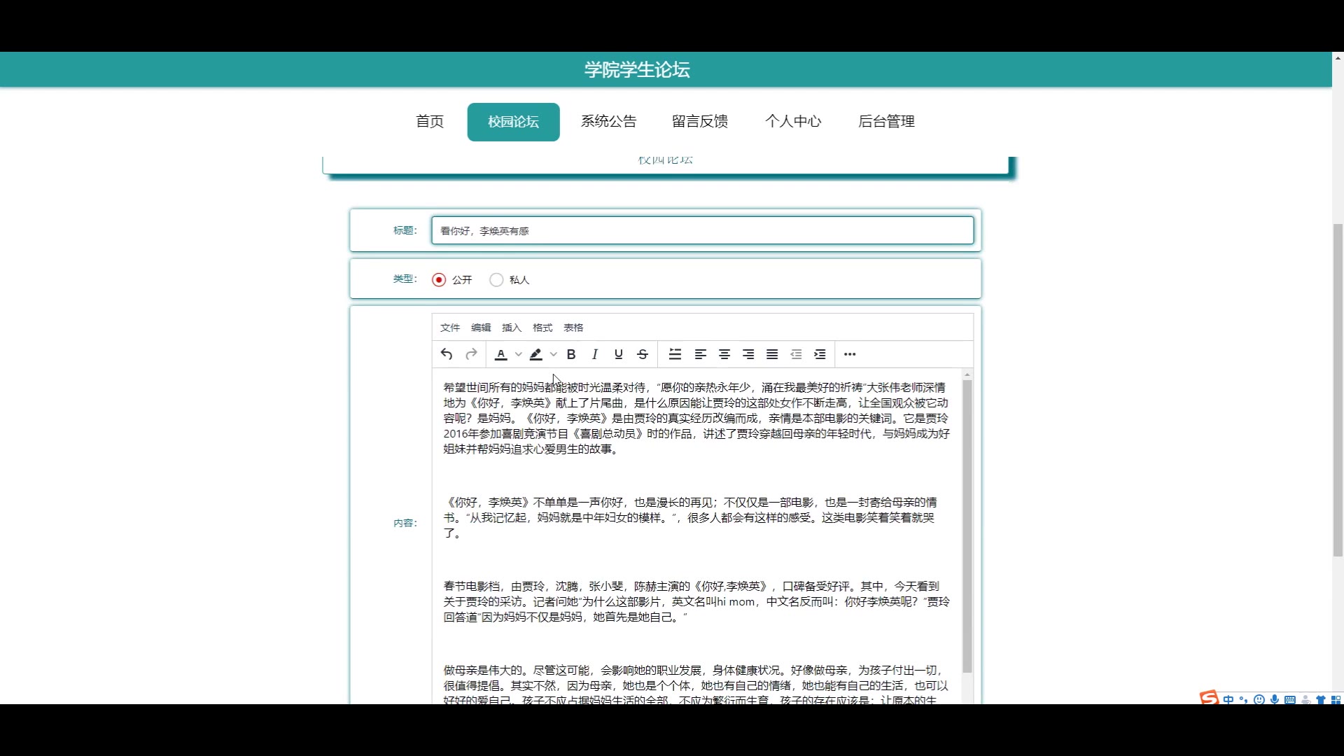Justify the text alignment
The width and height of the screenshot is (1344, 756).
pos(772,354)
